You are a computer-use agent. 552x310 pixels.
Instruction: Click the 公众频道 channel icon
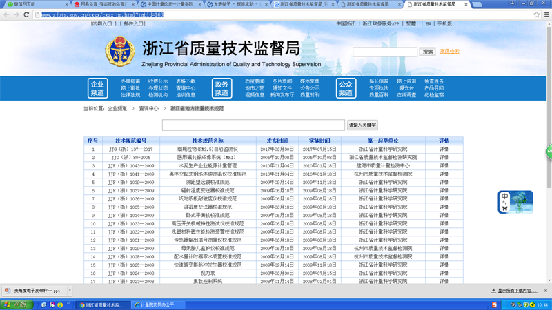click(x=346, y=87)
